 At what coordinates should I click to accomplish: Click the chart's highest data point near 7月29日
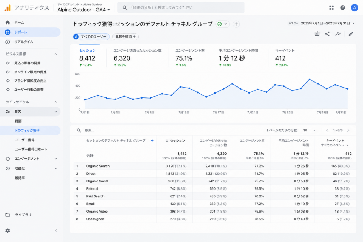(309, 80)
